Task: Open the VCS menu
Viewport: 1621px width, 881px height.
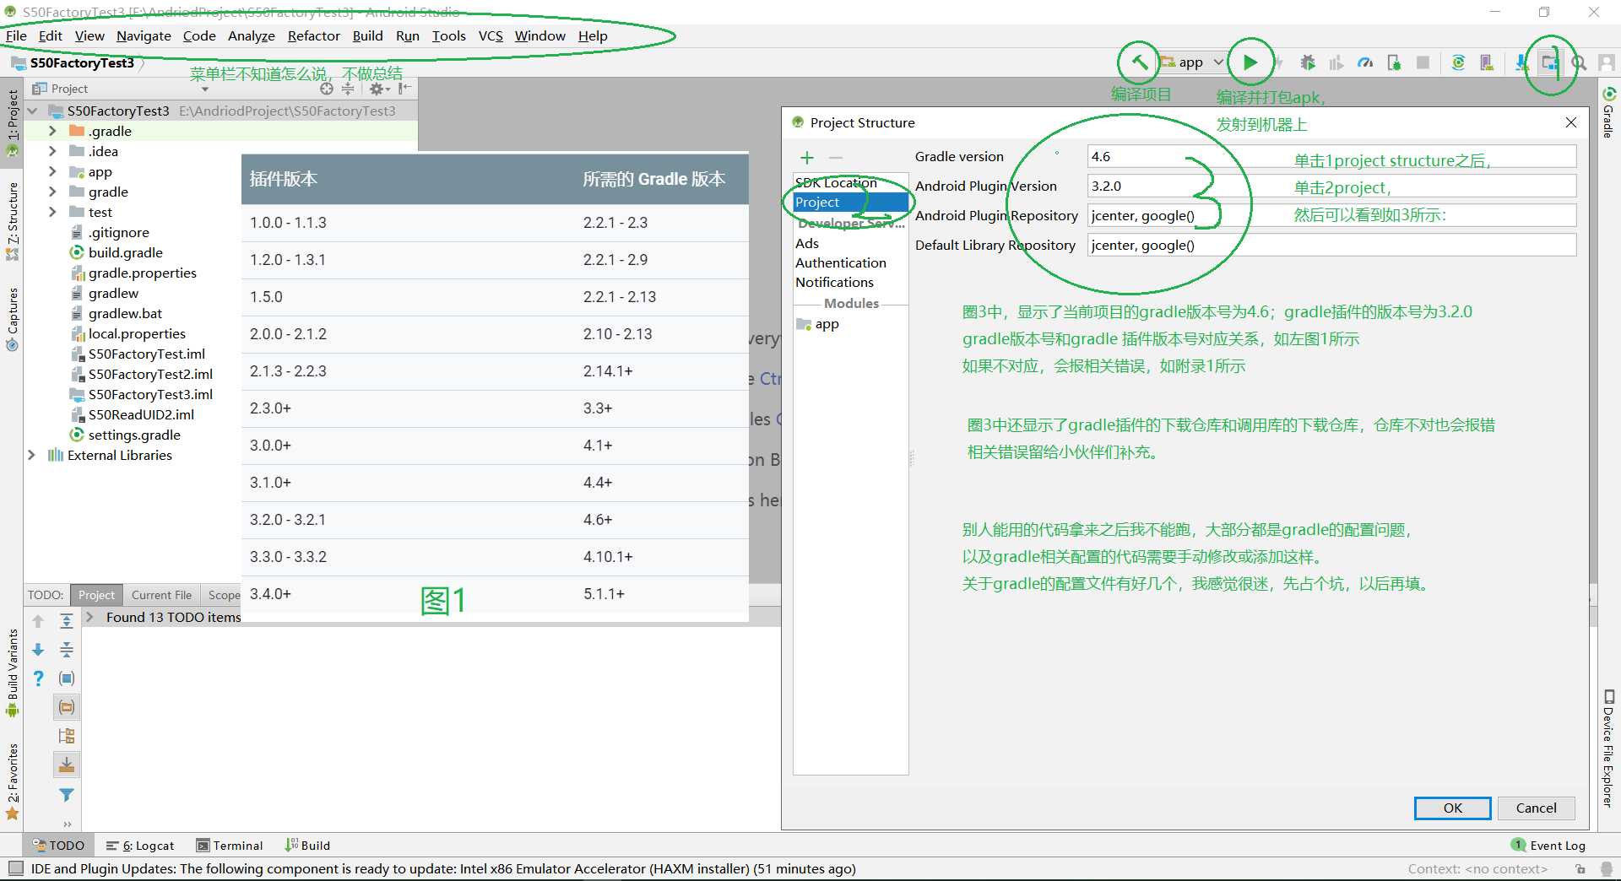Action: [x=491, y=35]
